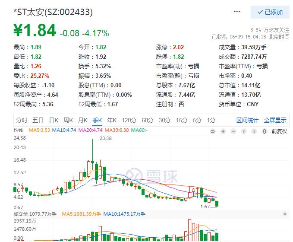The image size is (293, 242).
Task: Click the 52周最低 value 1.67
Action: pos(113,104)
